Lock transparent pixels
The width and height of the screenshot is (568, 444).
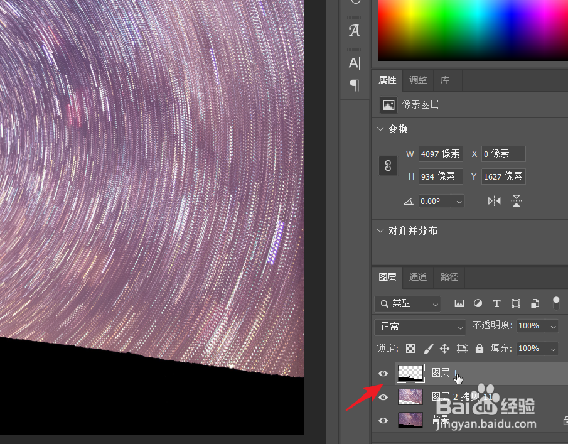click(x=410, y=349)
